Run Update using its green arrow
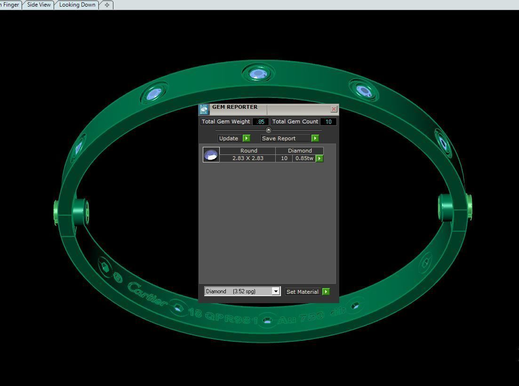 click(246, 138)
